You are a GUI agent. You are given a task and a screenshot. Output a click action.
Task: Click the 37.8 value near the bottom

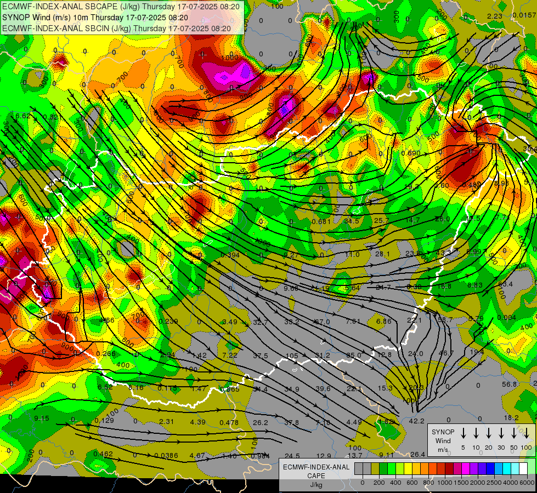[291, 422]
